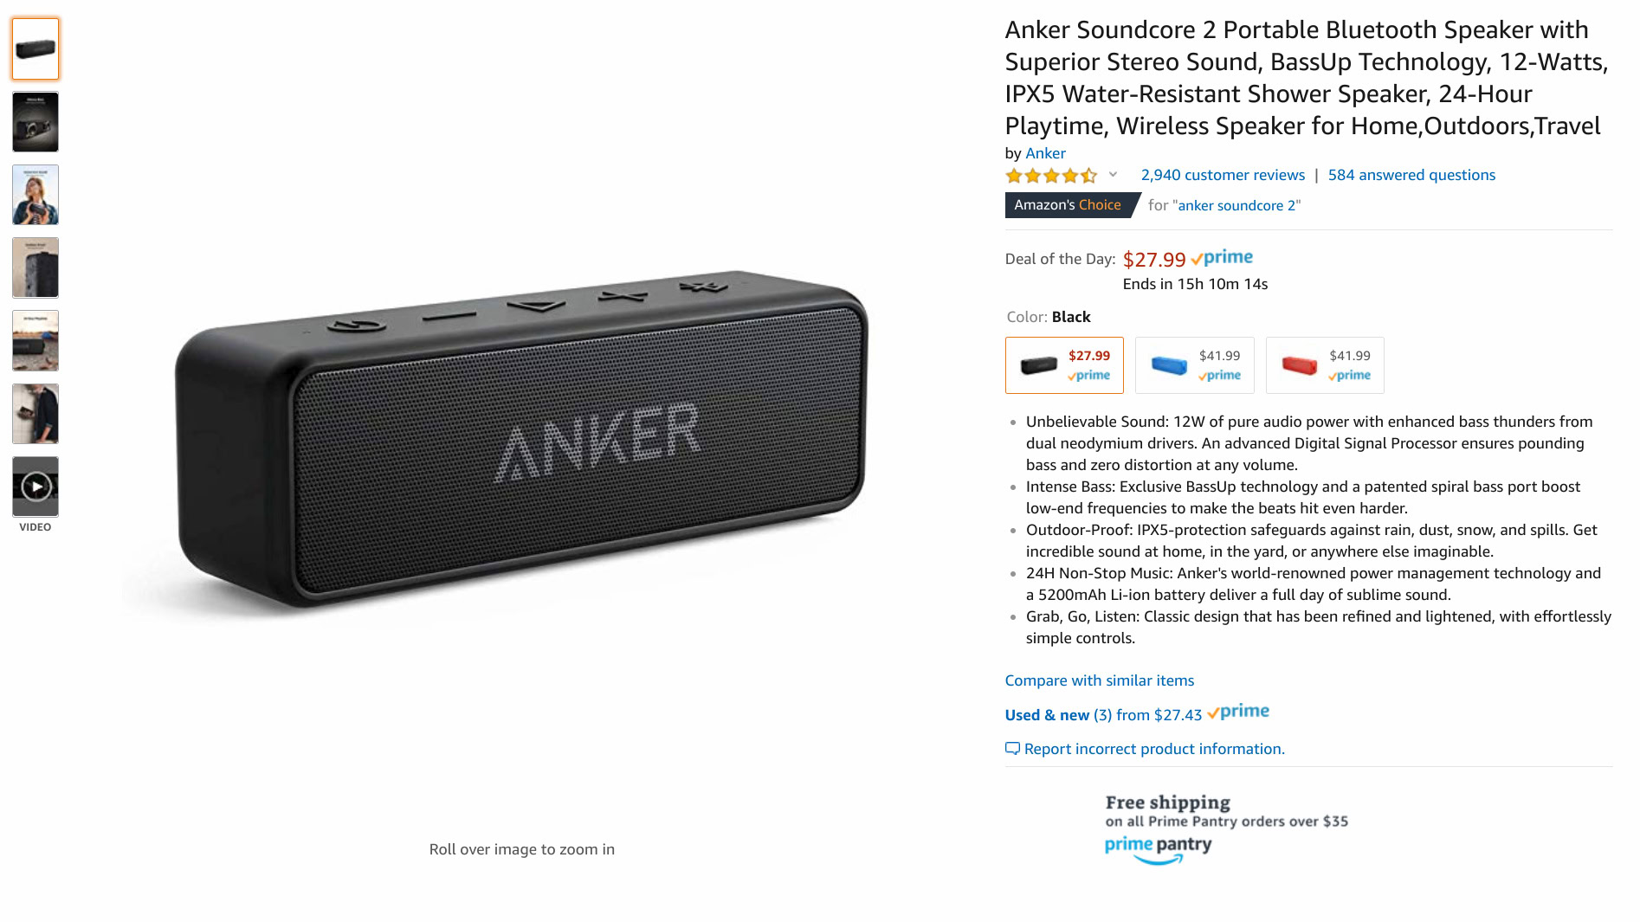Click the "anker soundcore 2" search term link

click(1236, 205)
